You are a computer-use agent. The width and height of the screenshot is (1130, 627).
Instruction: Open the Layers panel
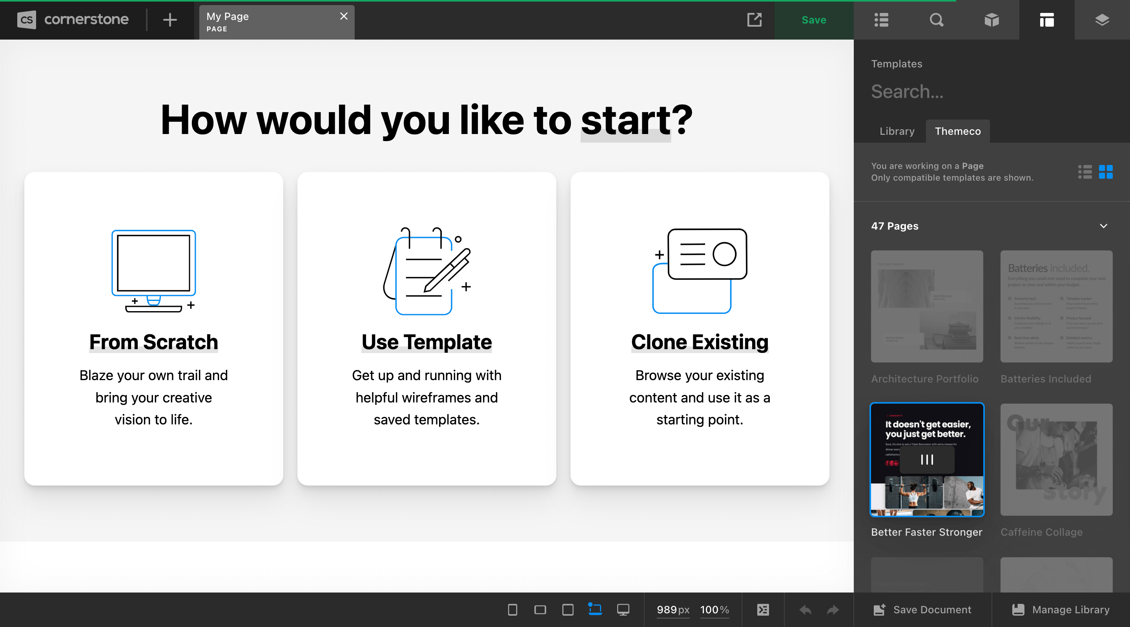pos(1102,20)
